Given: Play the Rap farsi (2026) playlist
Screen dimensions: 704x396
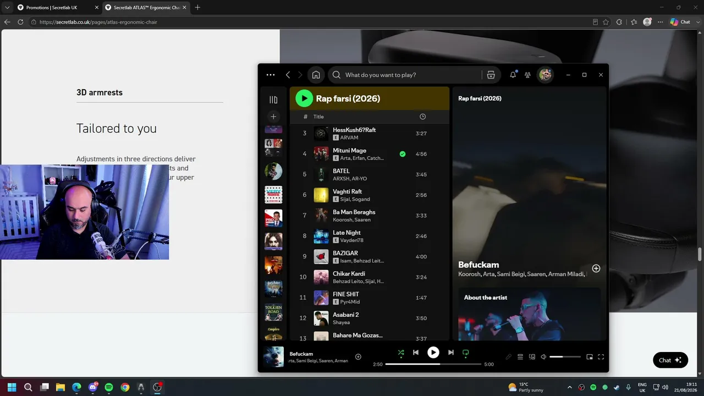Looking at the screenshot, I should pos(304,98).
